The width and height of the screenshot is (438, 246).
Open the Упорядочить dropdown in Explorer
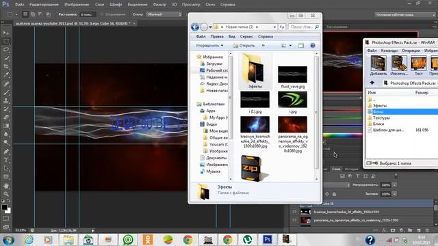[209, 46]
